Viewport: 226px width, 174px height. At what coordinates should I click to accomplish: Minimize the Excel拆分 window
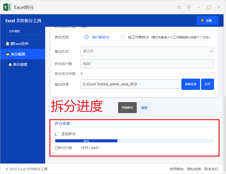(x=199, y=7)
